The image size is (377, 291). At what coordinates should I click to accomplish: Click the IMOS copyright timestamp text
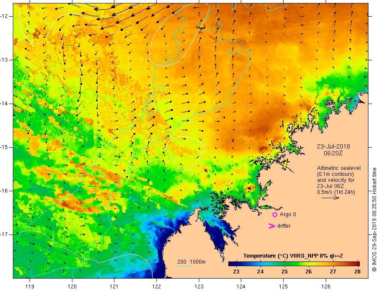coord(374,220)
